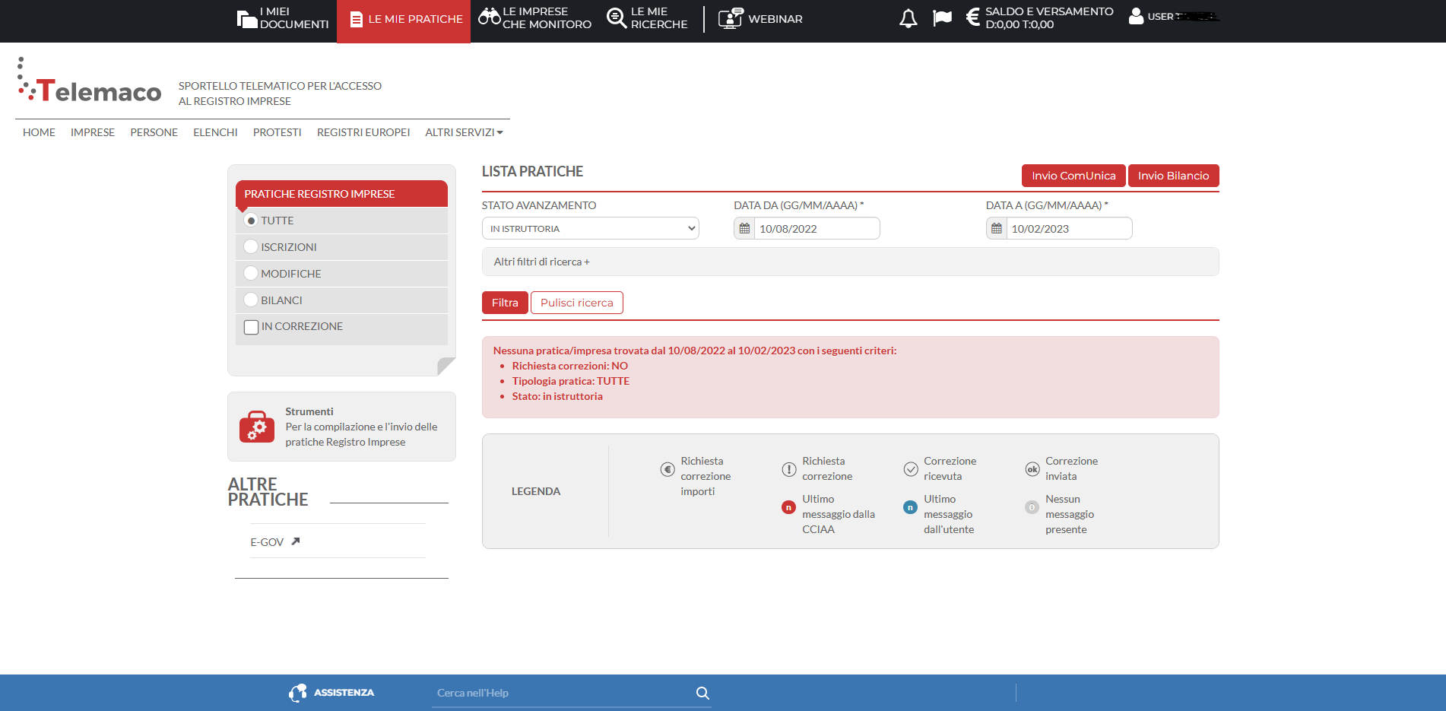Image resolution: width=1446 pixels, height=711 pixels.
Task: Open the user profile icon
Action: pyautogui.click(x=1136, y=17)
